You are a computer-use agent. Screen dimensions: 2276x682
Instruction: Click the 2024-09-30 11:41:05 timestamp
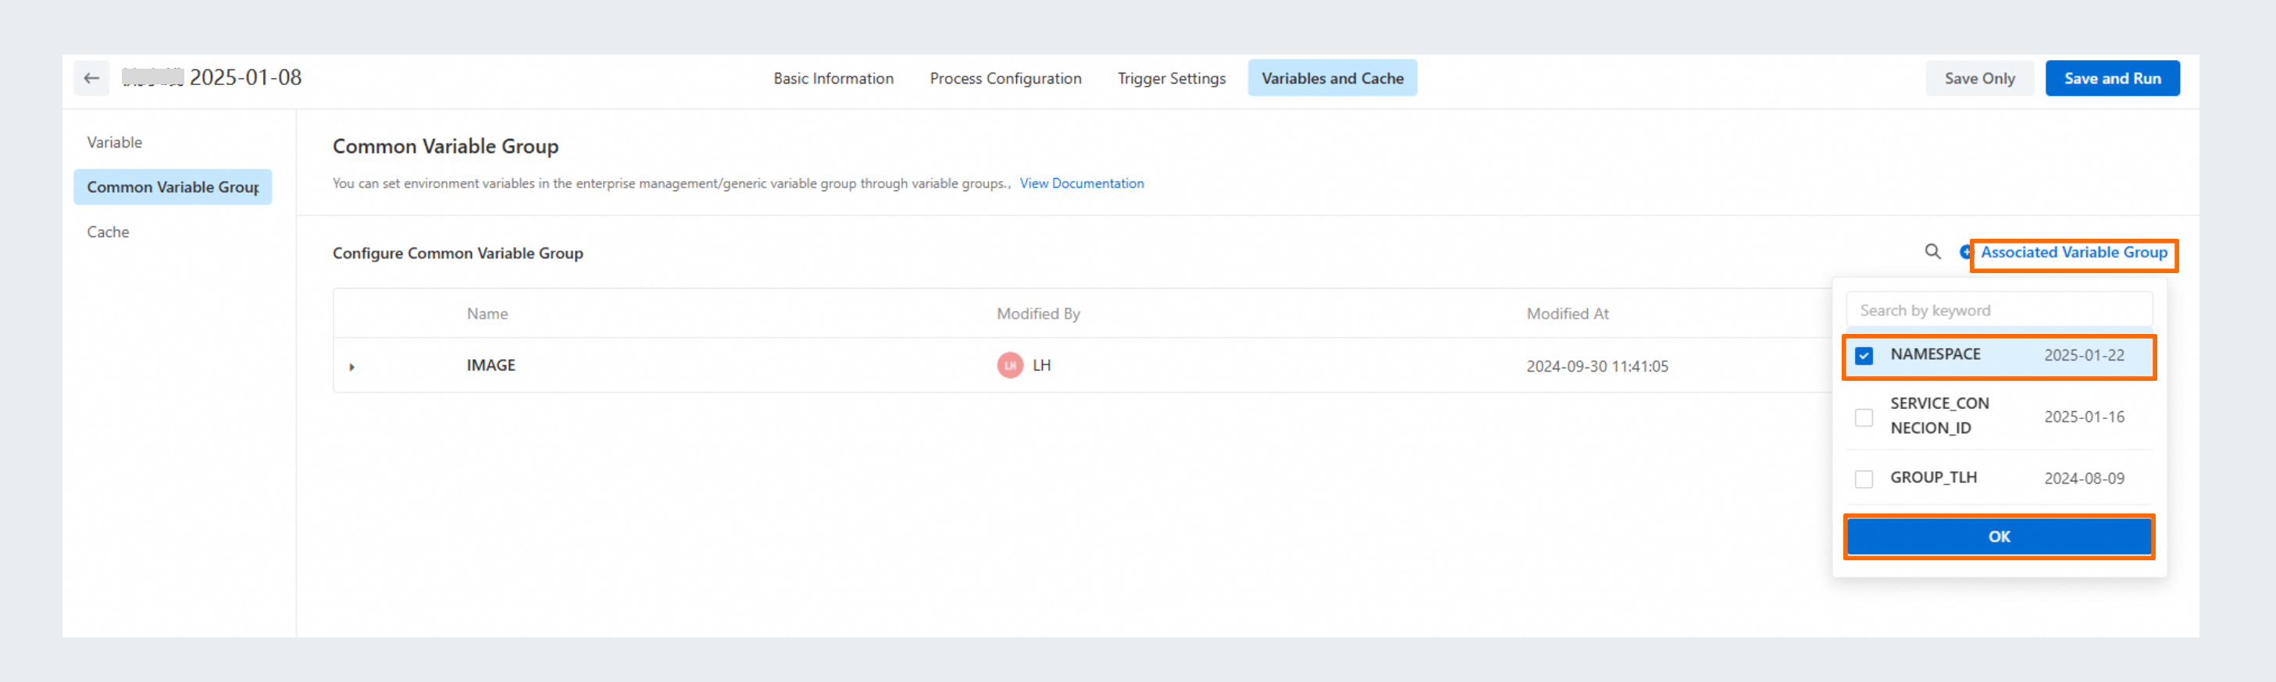pos(1596,366)
